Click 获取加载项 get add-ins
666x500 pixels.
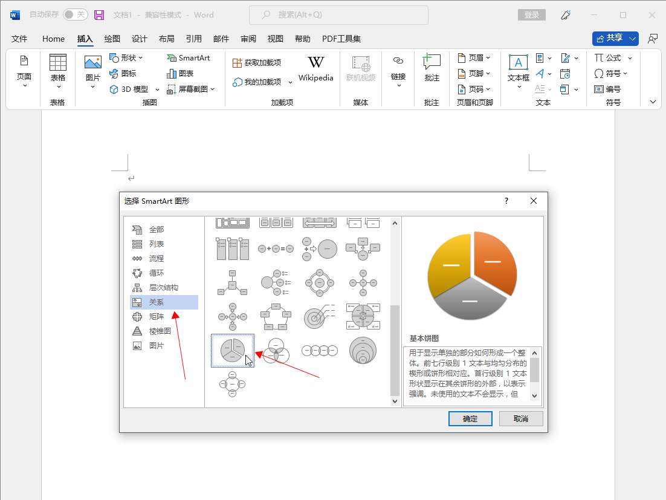257,63
